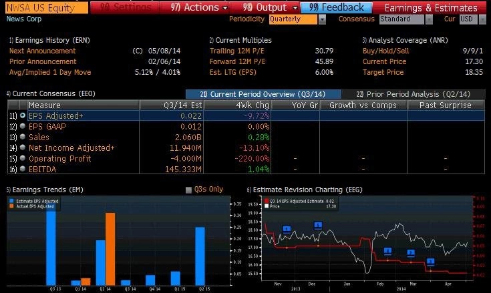Screen dimensions: 491x293
Task: Switch to Current Period Overview (Q3/14) tab
Action: pos(263,94)
